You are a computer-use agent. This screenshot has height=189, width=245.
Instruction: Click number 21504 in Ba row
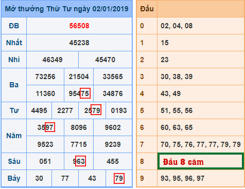coord(79,77)
